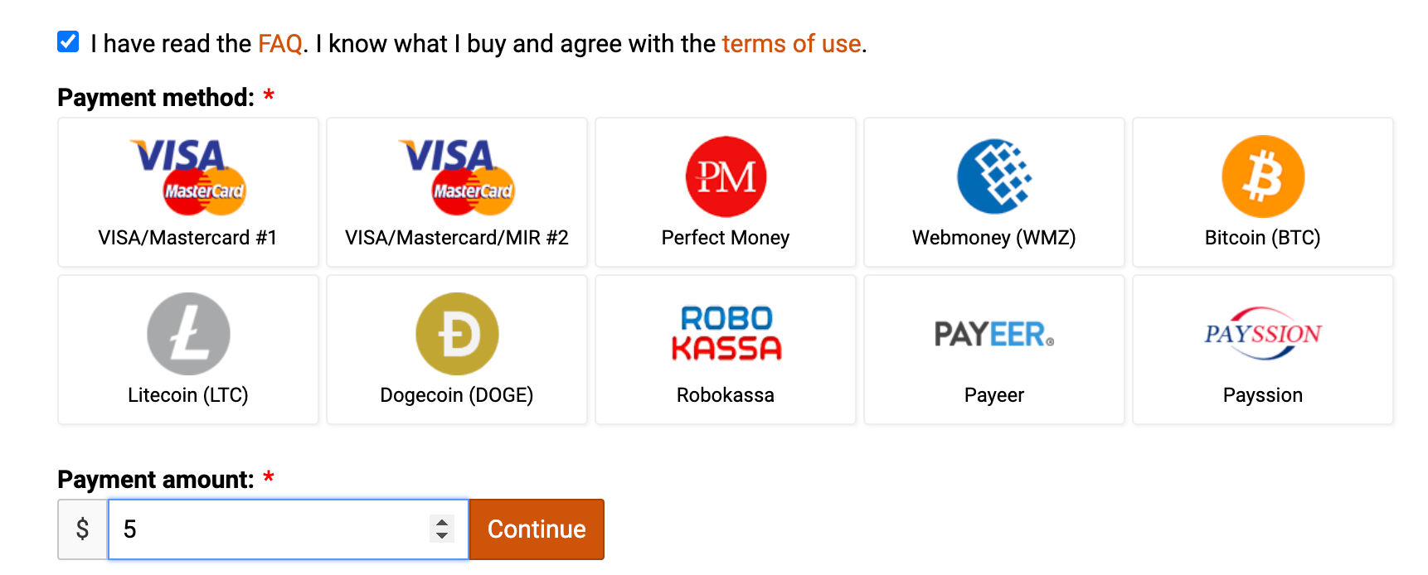This screenshot has height=575, width=1428.
Task: Open the FAQ link
Action: pyautogui.click(x=280, y=44)
